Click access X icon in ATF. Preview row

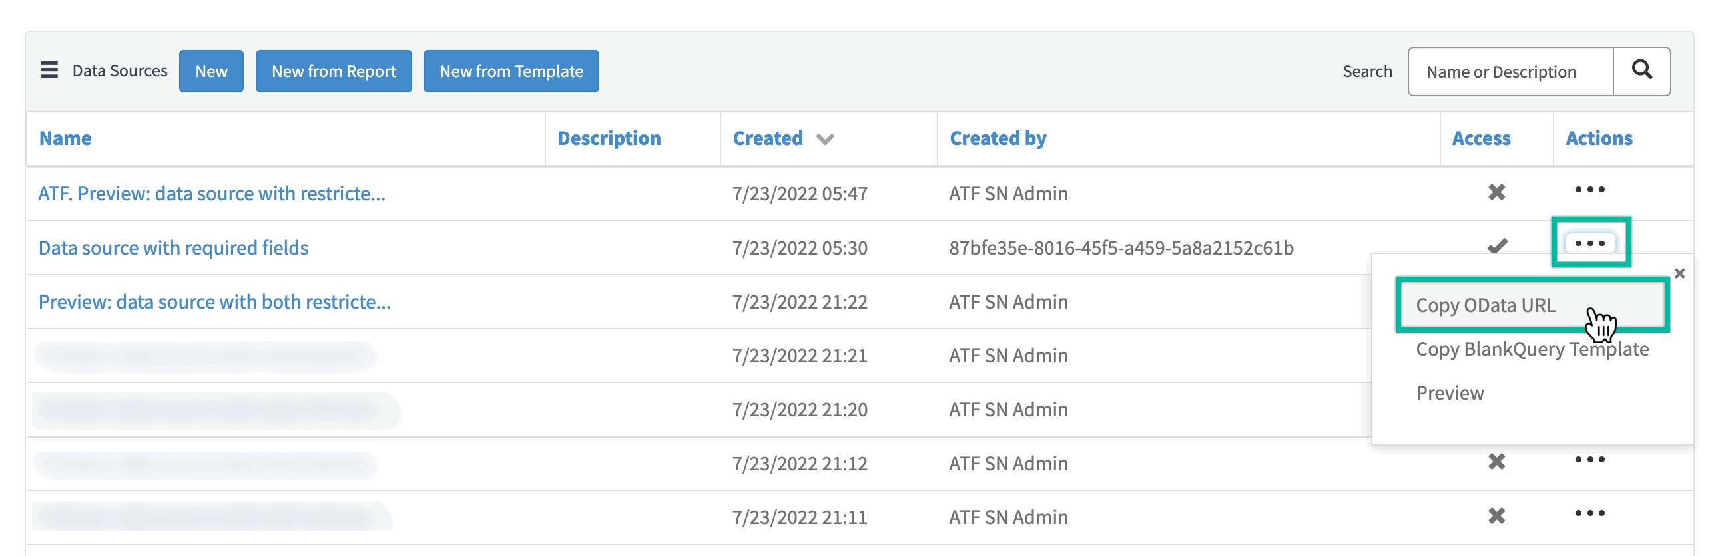(1496, 193)
